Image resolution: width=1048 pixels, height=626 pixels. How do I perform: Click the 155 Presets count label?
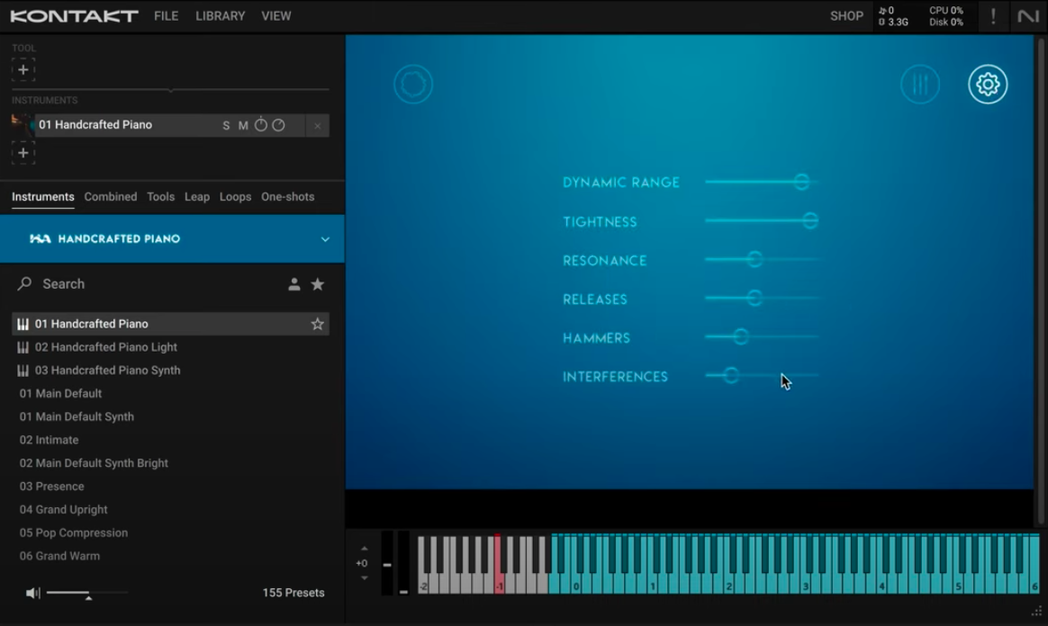pos(294,593)
